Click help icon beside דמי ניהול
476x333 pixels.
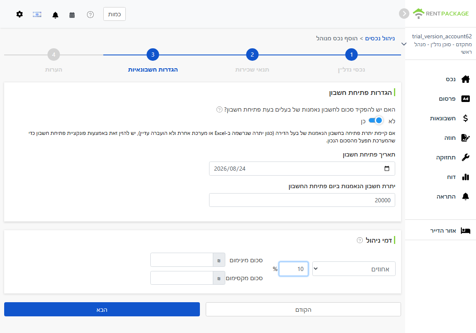(360, 241)
